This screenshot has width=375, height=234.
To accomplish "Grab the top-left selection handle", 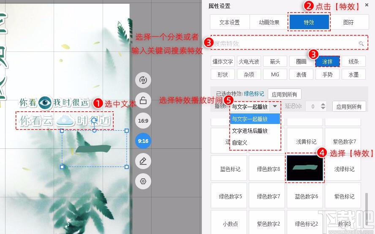I will (x=62, y=131).
